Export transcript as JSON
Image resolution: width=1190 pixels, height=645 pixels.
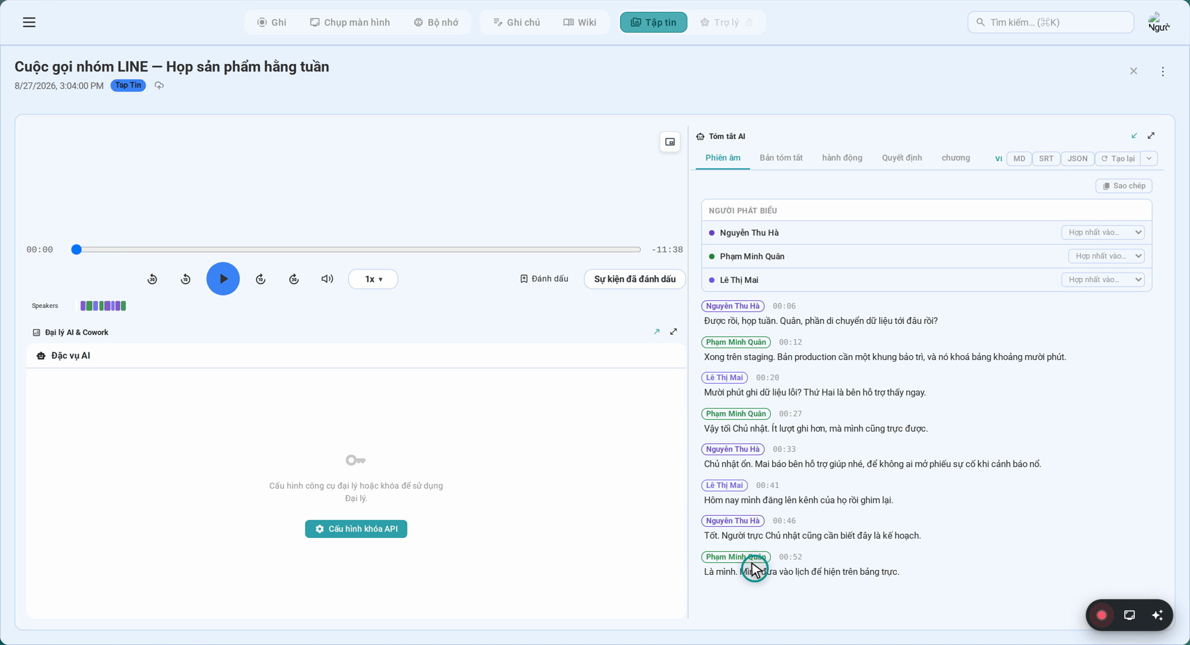point(1077,158)
